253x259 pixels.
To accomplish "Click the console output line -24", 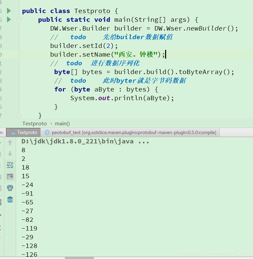I will coord(27,185).
